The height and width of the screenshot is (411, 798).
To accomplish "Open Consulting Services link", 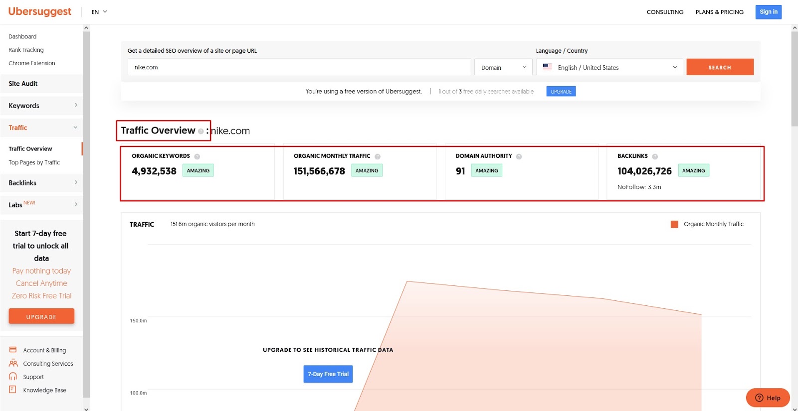I will coord(48,364).
